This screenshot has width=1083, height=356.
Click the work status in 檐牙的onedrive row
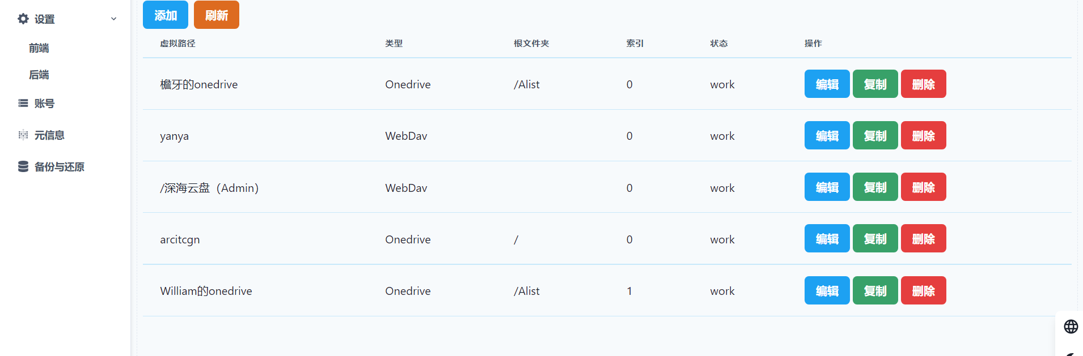(x=722, y=84)
